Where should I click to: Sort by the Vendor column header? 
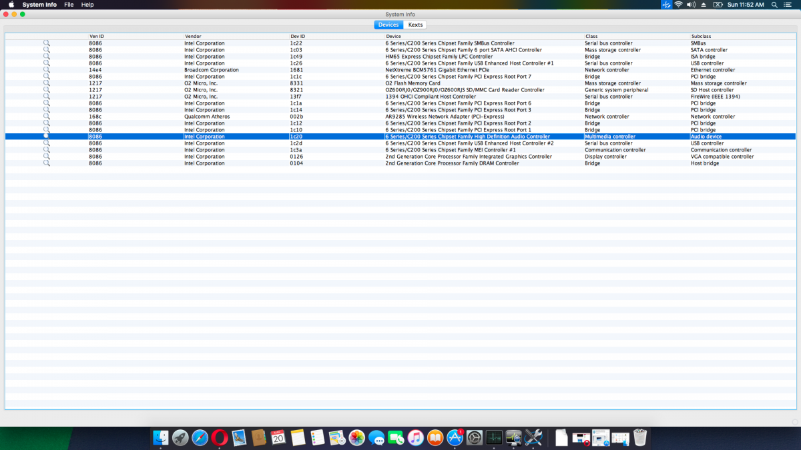coord(193,36)
